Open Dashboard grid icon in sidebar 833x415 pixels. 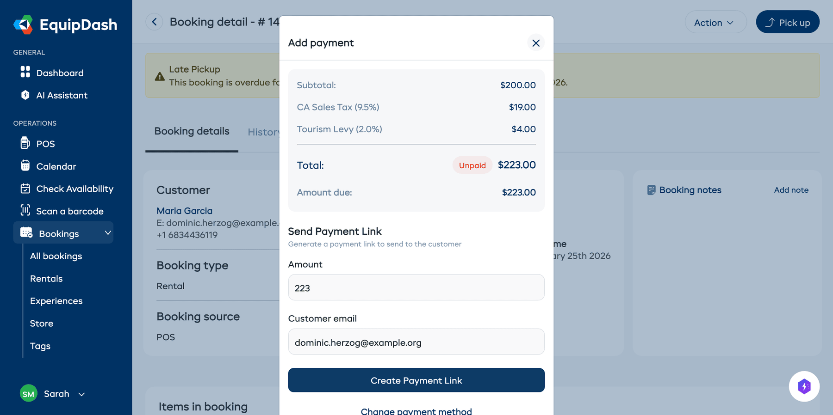pos(25,72)
